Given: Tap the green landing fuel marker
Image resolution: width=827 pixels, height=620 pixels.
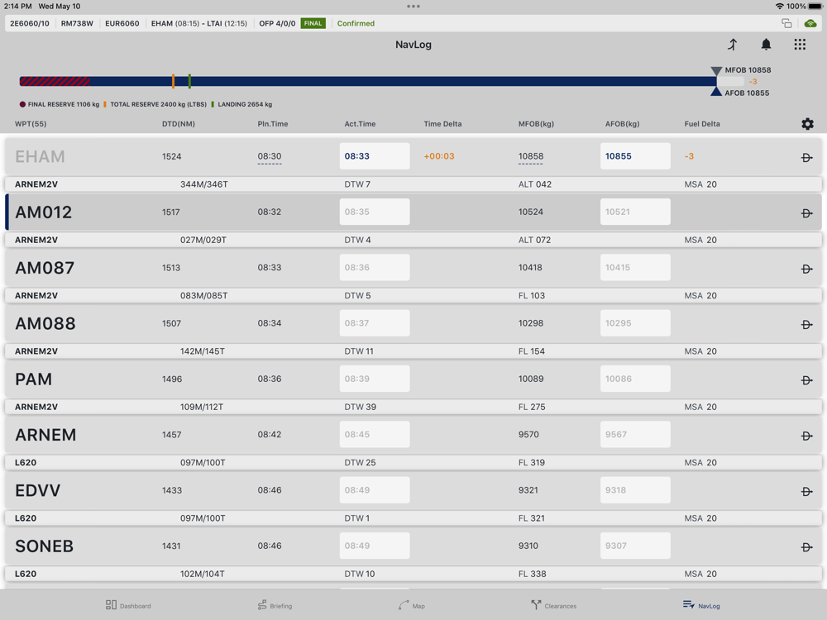Looking at the screenshot, I should coord(189,81).
